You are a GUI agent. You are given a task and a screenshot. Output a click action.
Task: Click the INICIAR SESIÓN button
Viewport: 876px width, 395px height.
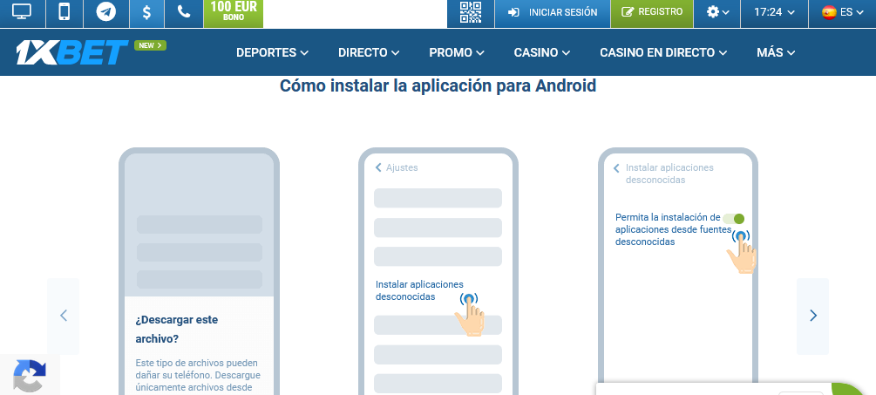[x=553, y=12]
